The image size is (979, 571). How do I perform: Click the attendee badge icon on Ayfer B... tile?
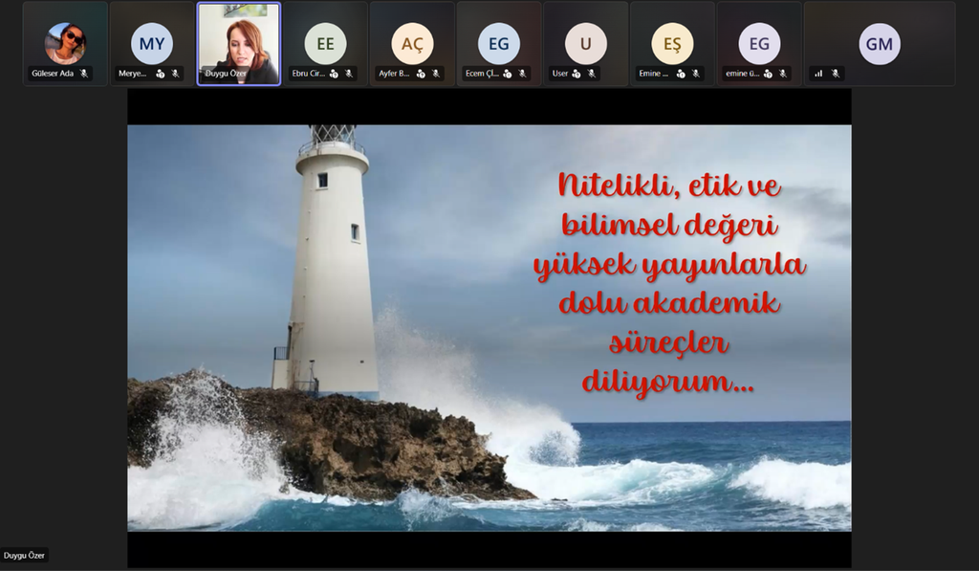pyautogui.click(x=421, y=74)
